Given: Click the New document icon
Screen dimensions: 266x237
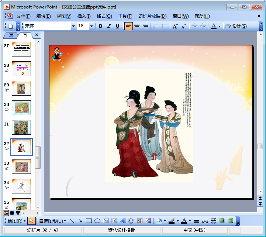Looking at the screenshot, I should pyautogui.click(x=11, y=26).
